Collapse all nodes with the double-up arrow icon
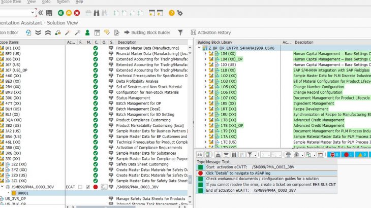371x208 pixels. click(48, 32)
